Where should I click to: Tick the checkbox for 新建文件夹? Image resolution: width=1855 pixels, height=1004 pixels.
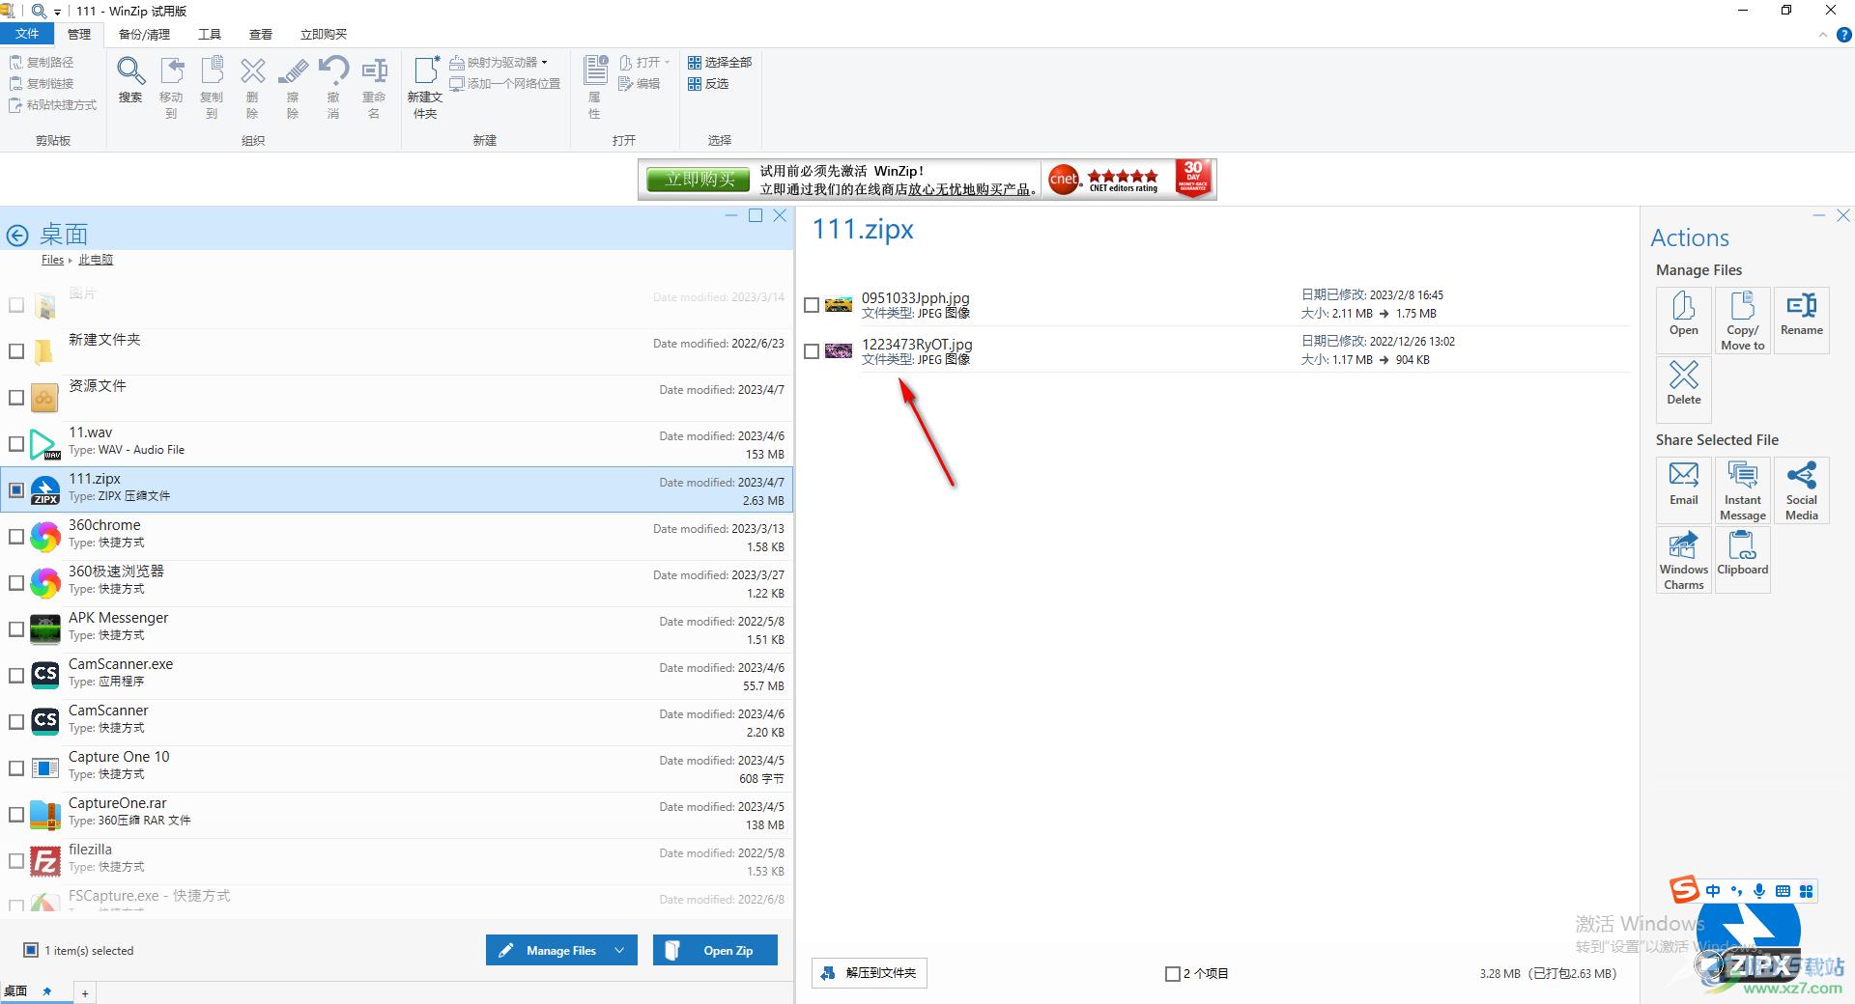click(x=16, y=351)
